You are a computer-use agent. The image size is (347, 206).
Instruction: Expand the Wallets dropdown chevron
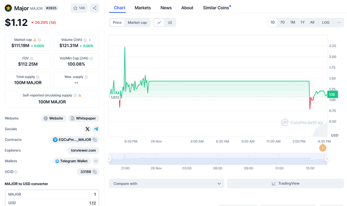(x=96, y=161)
